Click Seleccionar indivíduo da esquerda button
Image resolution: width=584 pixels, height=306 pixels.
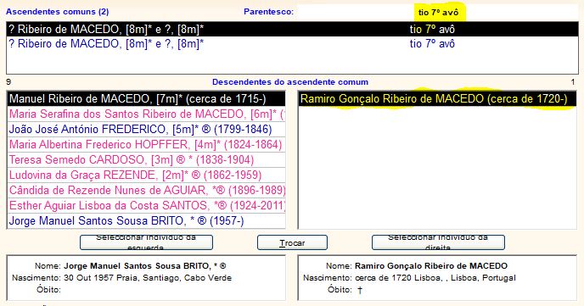tap(146, 242)
